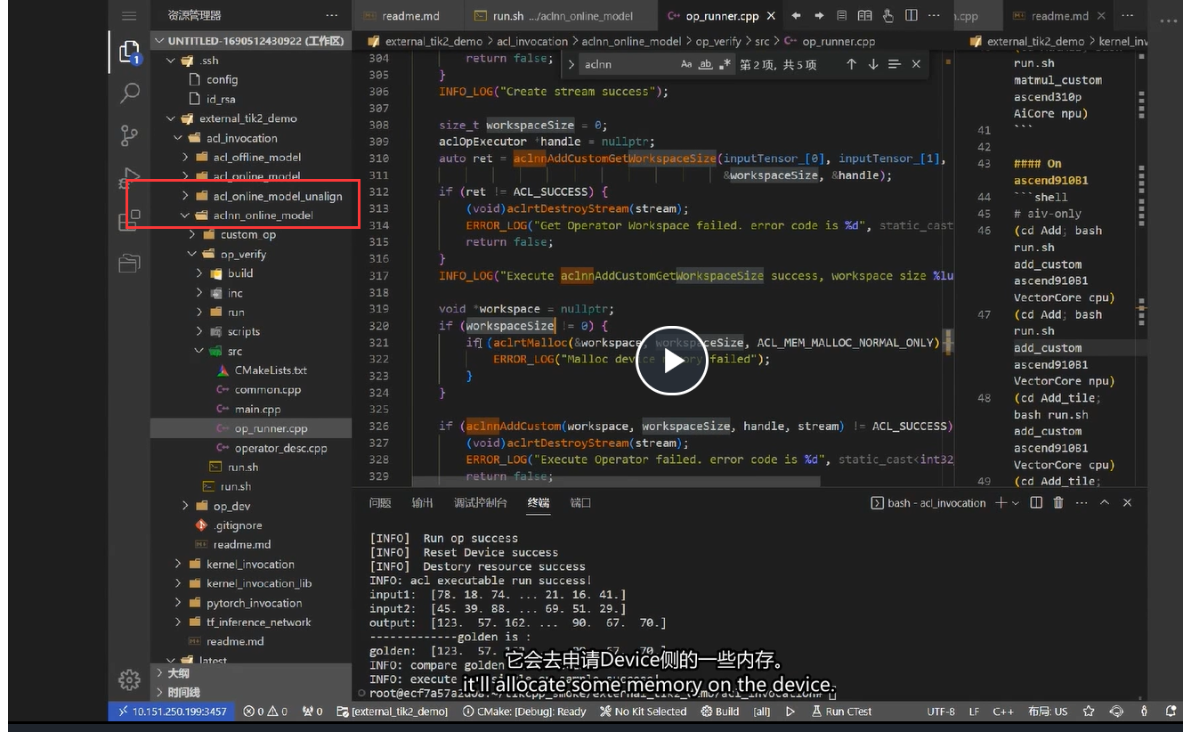Switch to the 端口 panel tab
The height and width of the screenshot is (732, 1183).
pyautogui.click(x=580, y=503)
